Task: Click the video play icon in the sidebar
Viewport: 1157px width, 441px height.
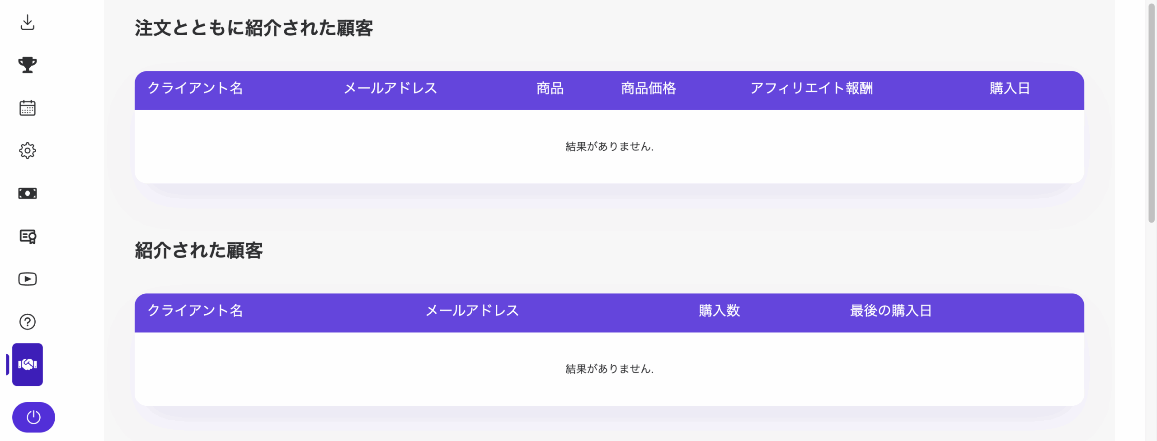Action: 28,279
